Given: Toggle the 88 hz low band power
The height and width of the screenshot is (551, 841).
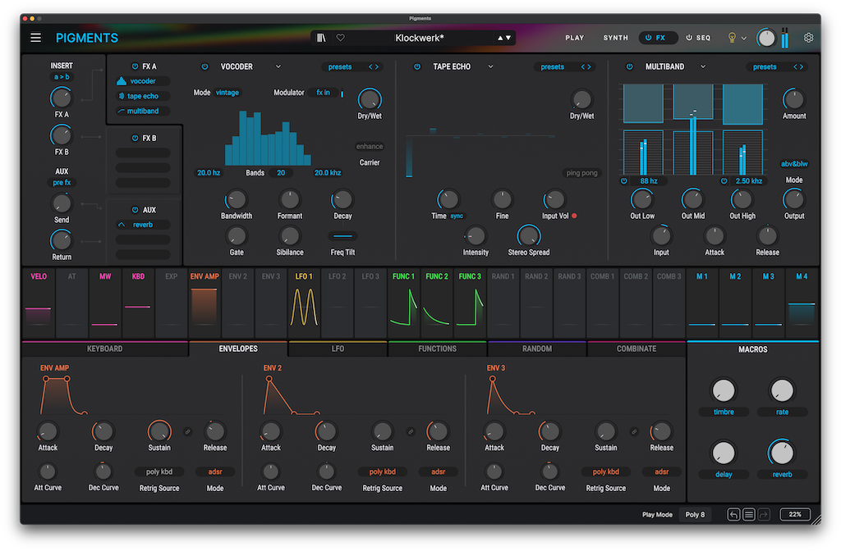Looking at the screenshot, I should [x=624, y=181].
